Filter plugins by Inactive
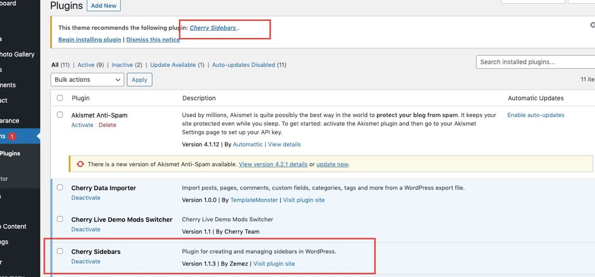The height and width of the screenshot is (277, 595). tap(122, 65)
